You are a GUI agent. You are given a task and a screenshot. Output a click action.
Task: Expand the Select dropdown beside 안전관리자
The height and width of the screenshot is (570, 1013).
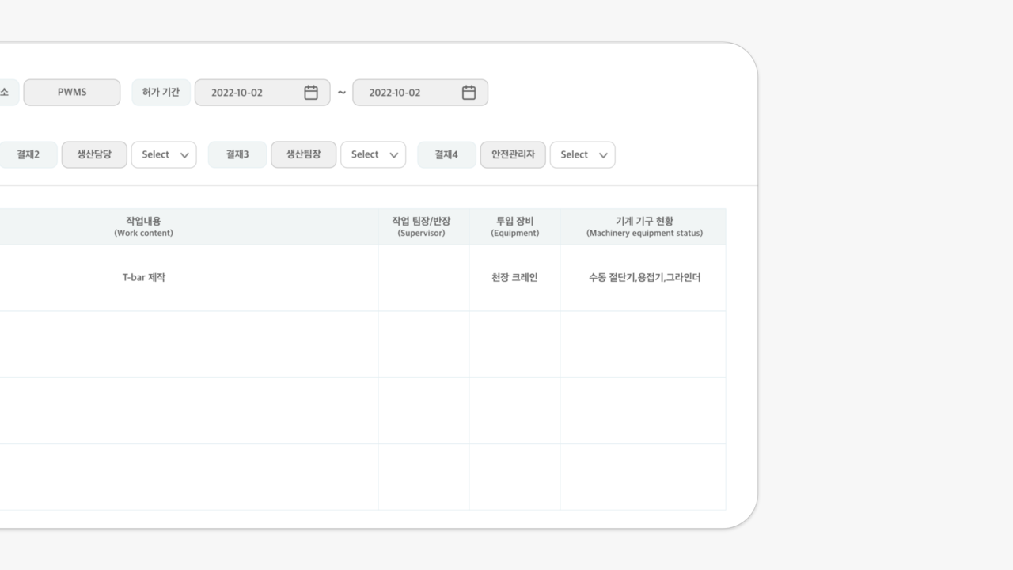click(582, 155)
